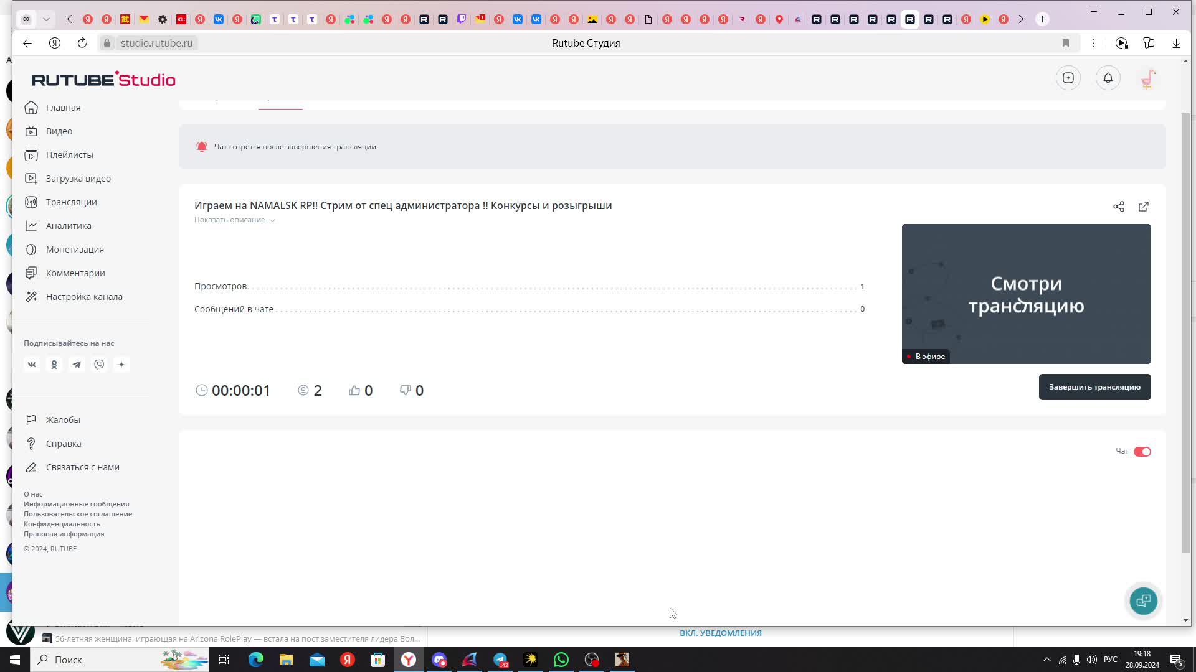Open the Комментарии section
Screen dimensions: 1196x672
pos(65,273)
